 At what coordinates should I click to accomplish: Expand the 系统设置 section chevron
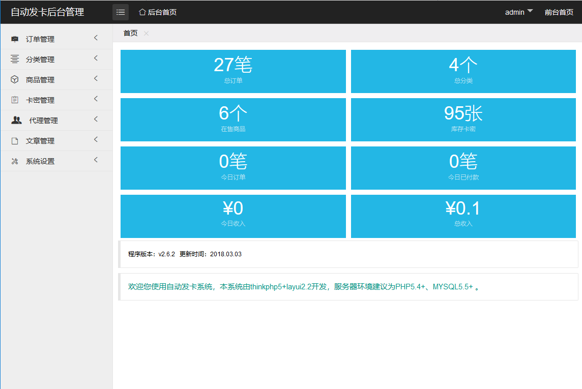click(96, 161)
